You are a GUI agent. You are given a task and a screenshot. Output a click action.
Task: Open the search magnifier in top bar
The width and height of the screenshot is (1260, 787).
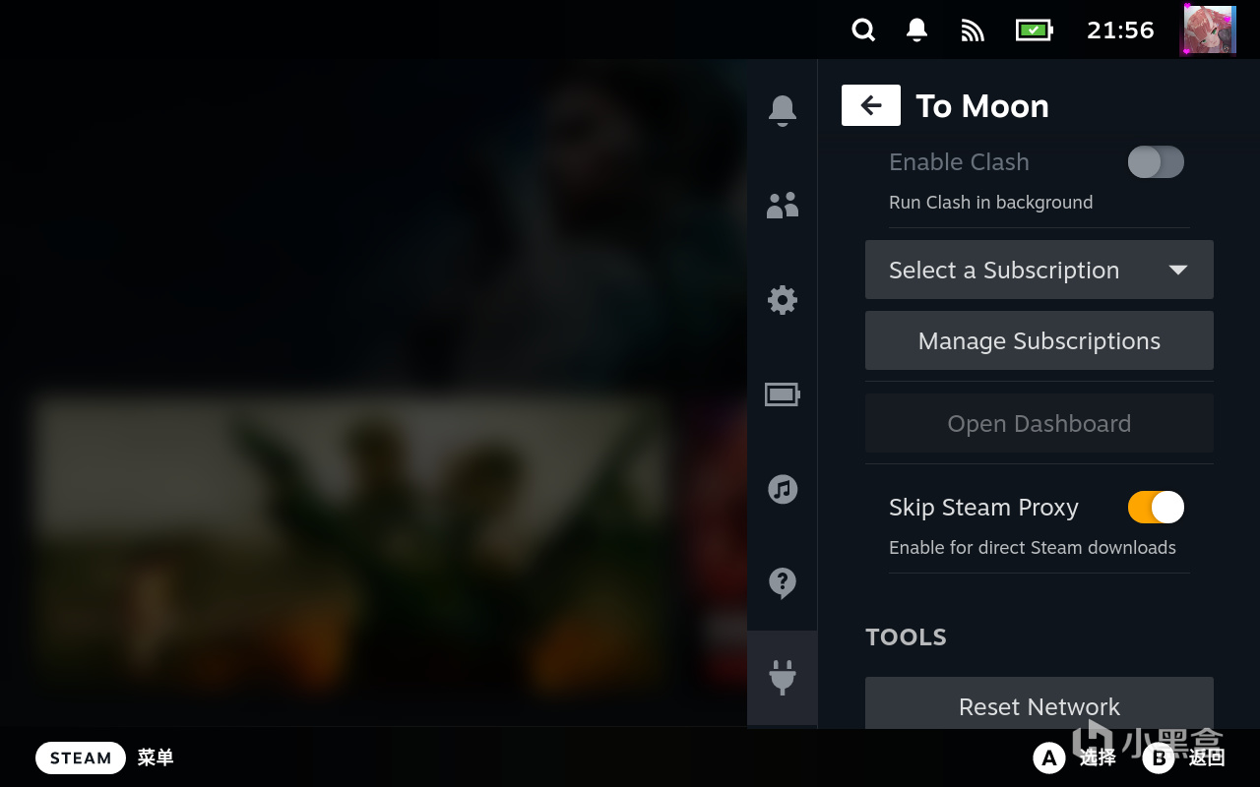pyautogui.click(x=863, y=30)
